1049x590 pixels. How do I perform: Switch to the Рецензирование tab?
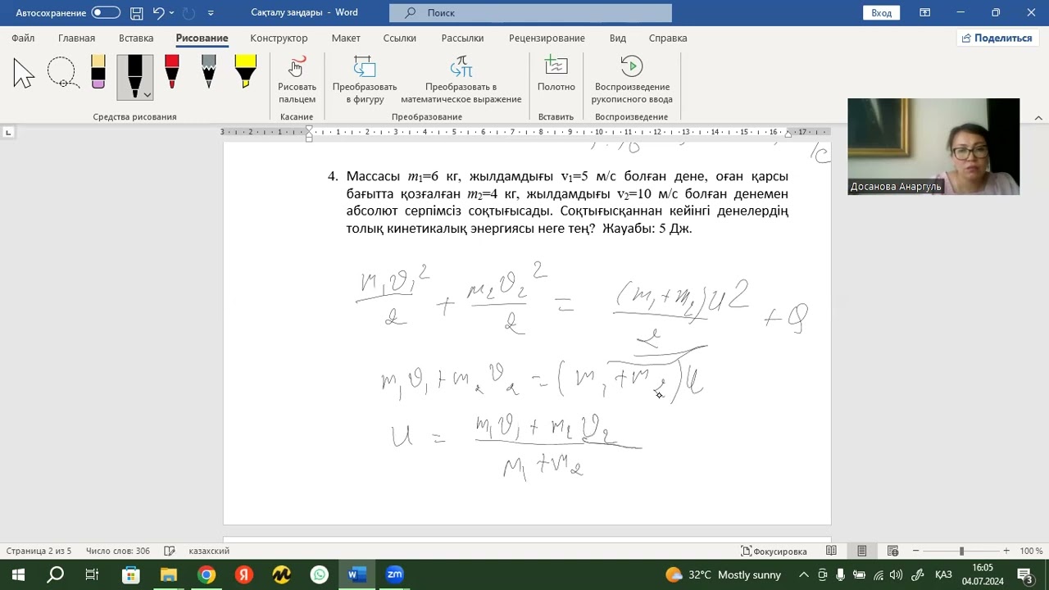pyautogui.click(x=547, y=39)
